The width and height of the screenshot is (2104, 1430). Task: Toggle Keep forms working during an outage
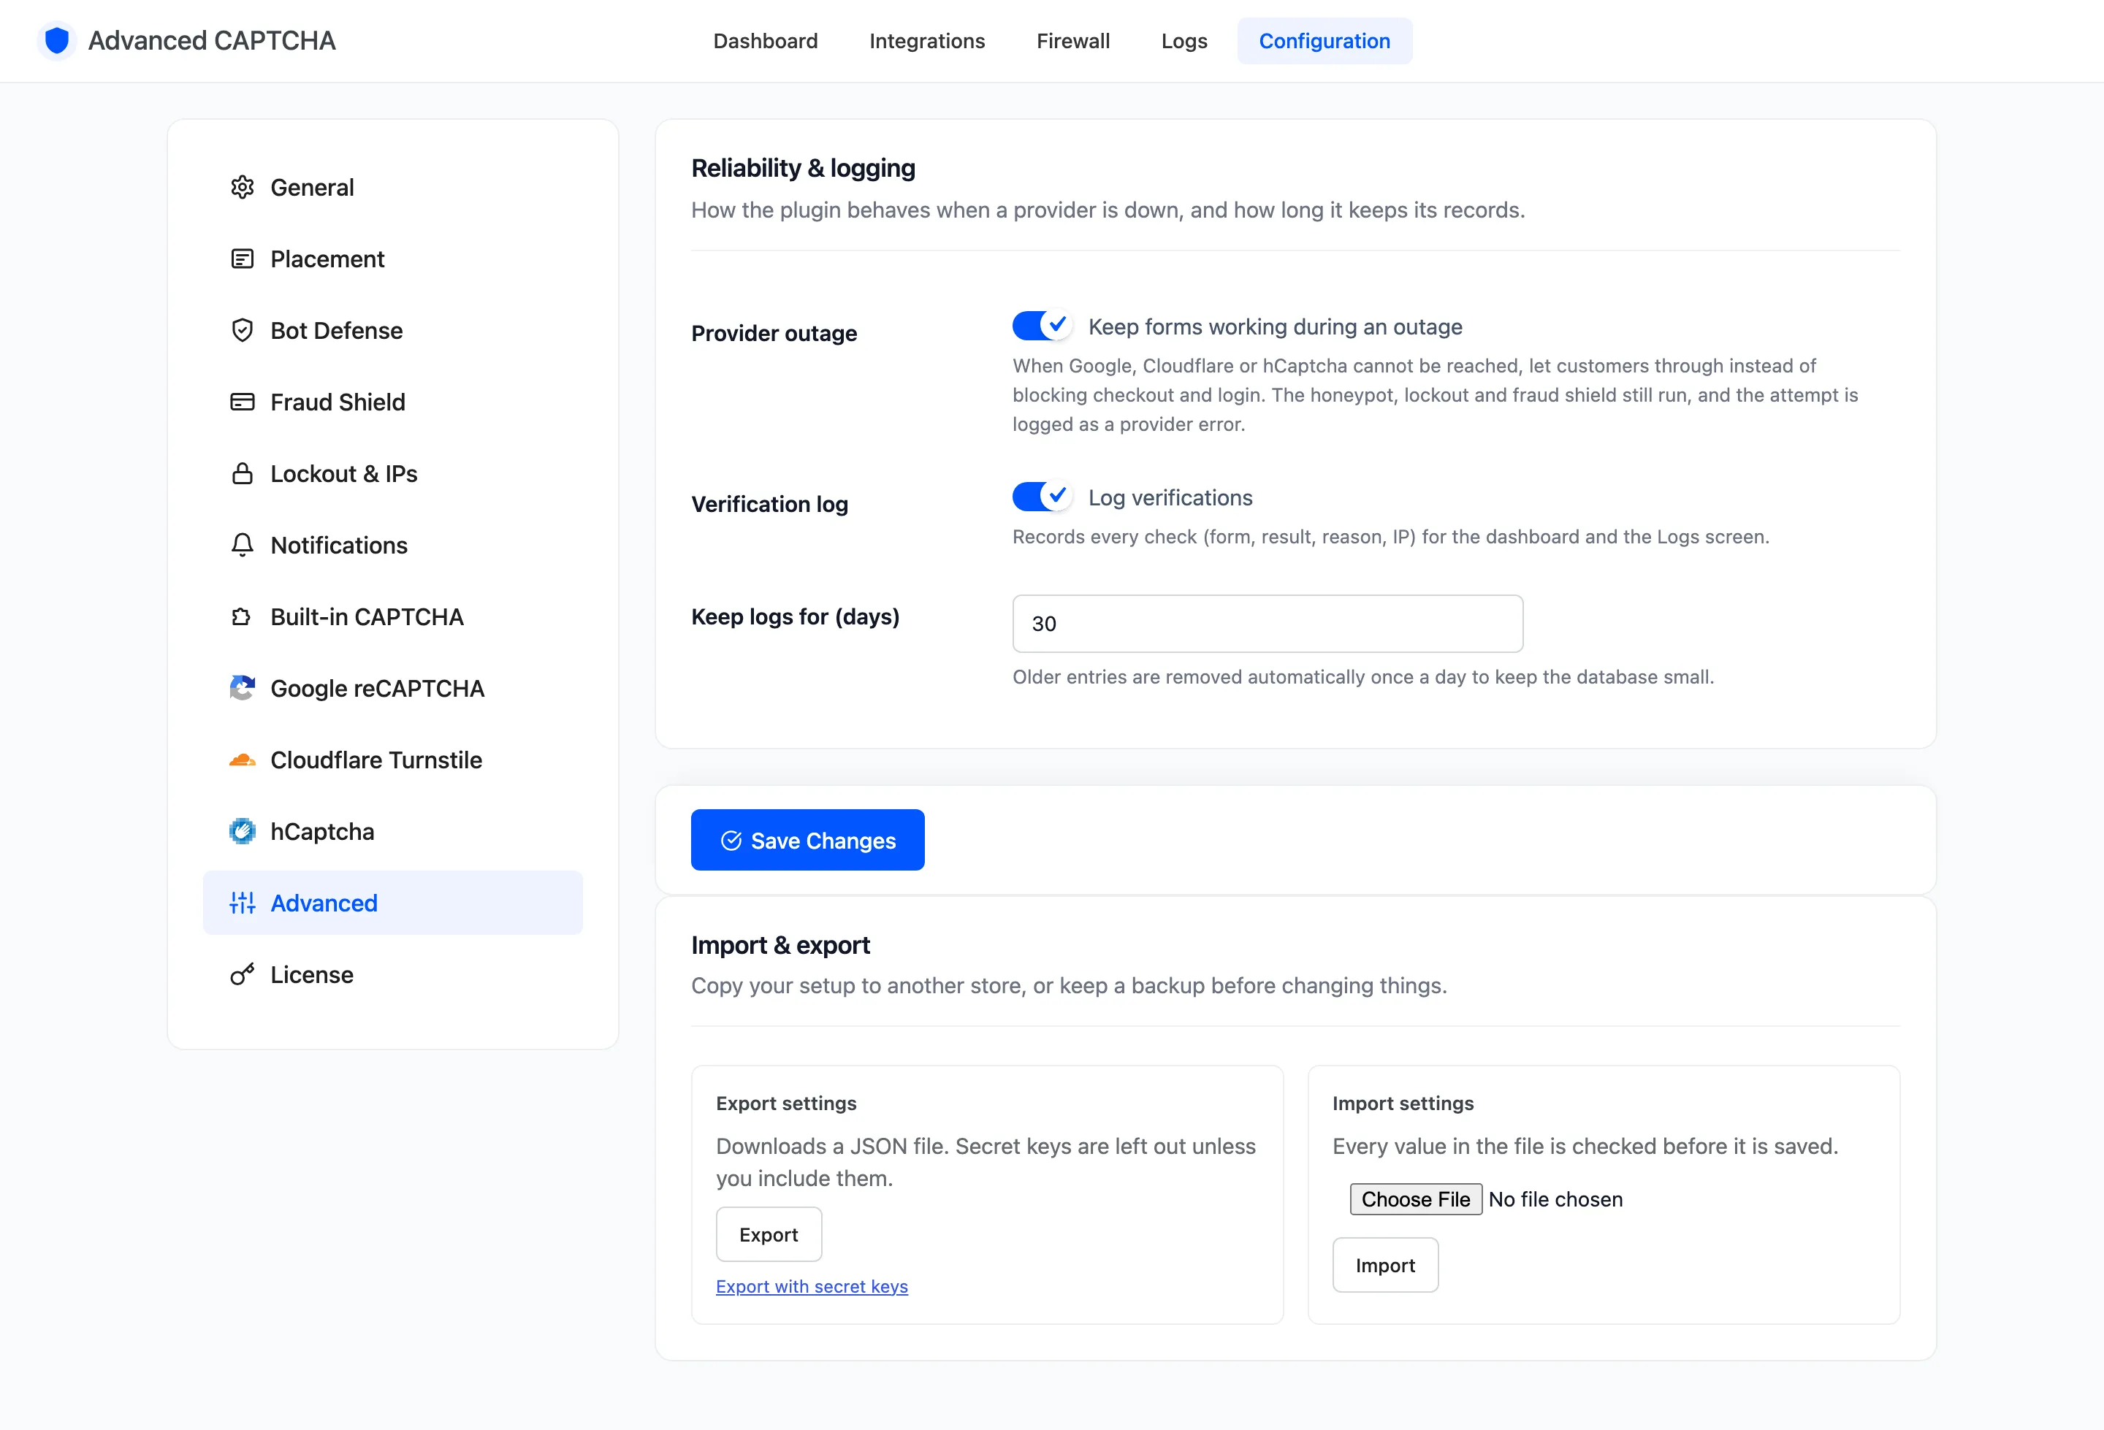[1042, 326]
